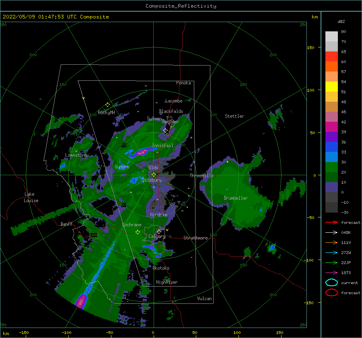Click the Sundre label
Screen dimensions: 362x338
122,166
